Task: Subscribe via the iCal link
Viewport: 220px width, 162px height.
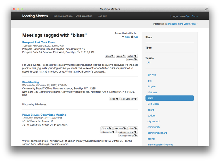Action: tap(136, 37)
